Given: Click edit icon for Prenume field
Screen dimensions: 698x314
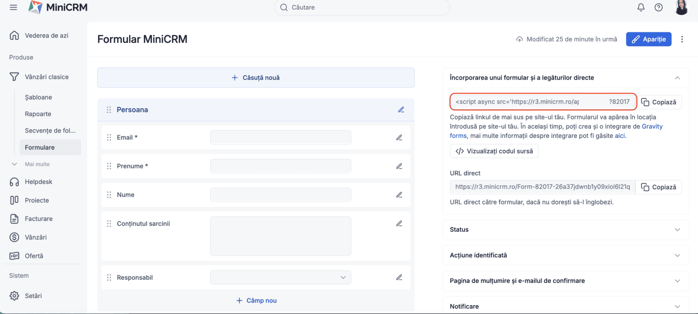Looking at the screenshot, I should [x=399, y=166].
